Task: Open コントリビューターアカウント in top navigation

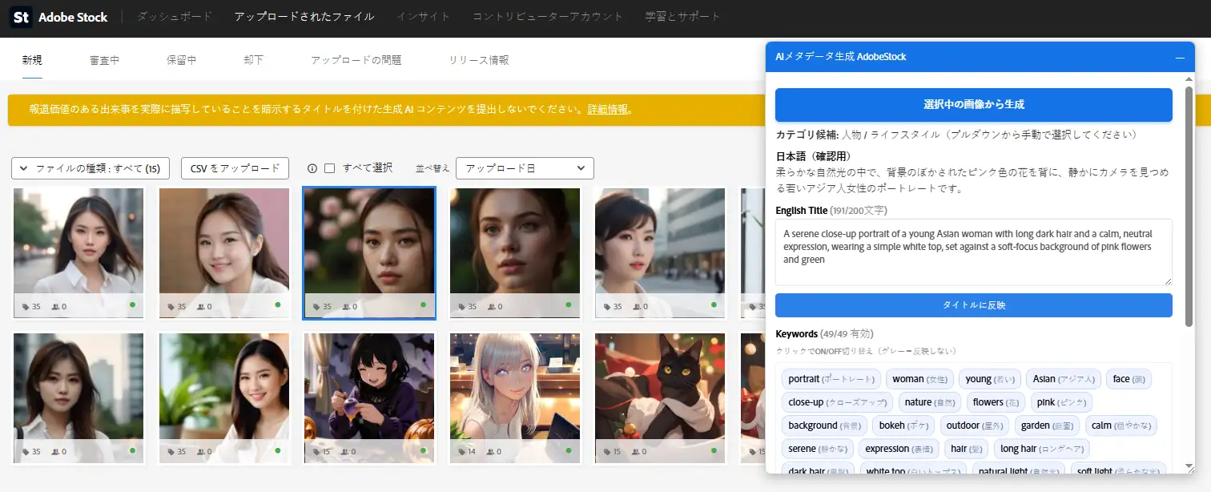Action: (x=547, y=17)
